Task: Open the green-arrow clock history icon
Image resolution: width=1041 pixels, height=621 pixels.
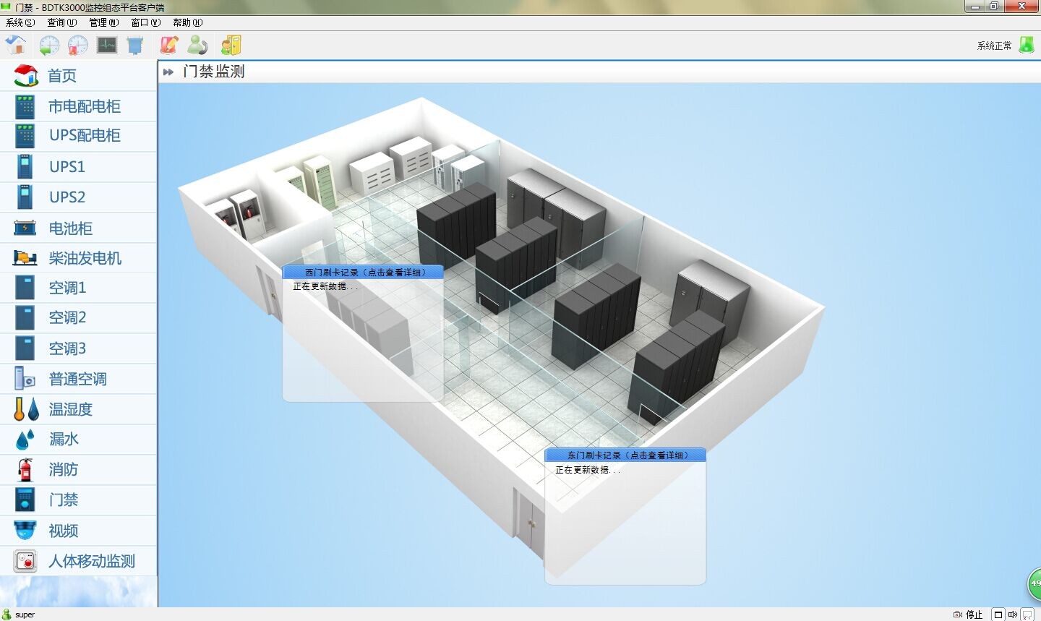Action: coord(49,45)
